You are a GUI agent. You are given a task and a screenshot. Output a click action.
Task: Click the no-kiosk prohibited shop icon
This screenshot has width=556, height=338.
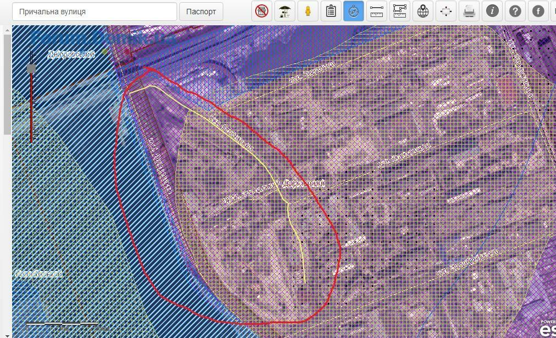click(262, 12)
